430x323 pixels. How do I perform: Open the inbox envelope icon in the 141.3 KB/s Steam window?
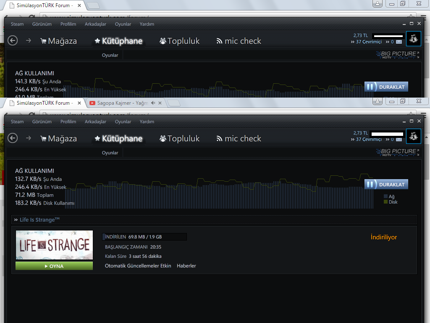[x=399, y=42]
